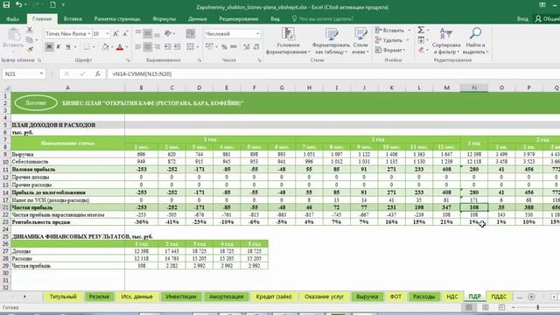This screenshot has width=560, height=315.
Task: Switch to Page Layout view icon
Action: tap(486, 307)
